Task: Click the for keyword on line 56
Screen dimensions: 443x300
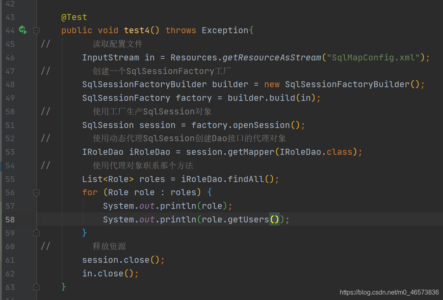Action: pyautogui.click(x=90, y=192)
